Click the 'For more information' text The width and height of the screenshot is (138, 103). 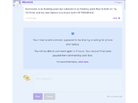coord(67,62)
